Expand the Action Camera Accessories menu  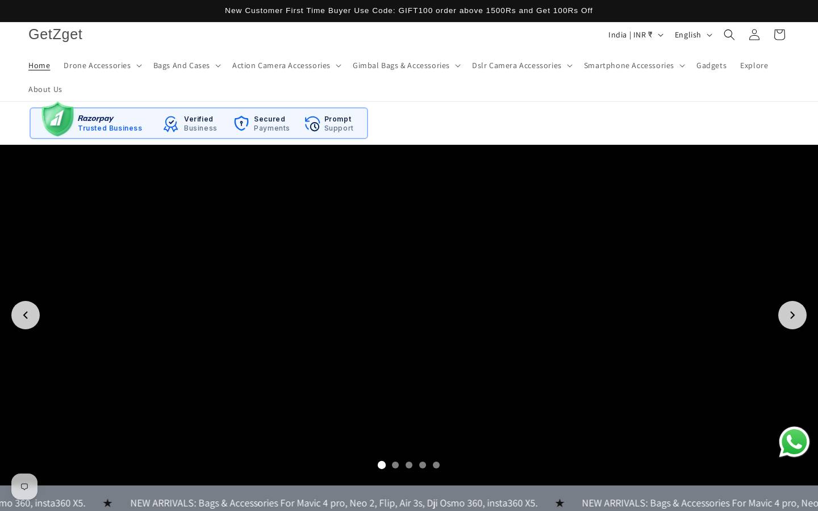[286, 65]
